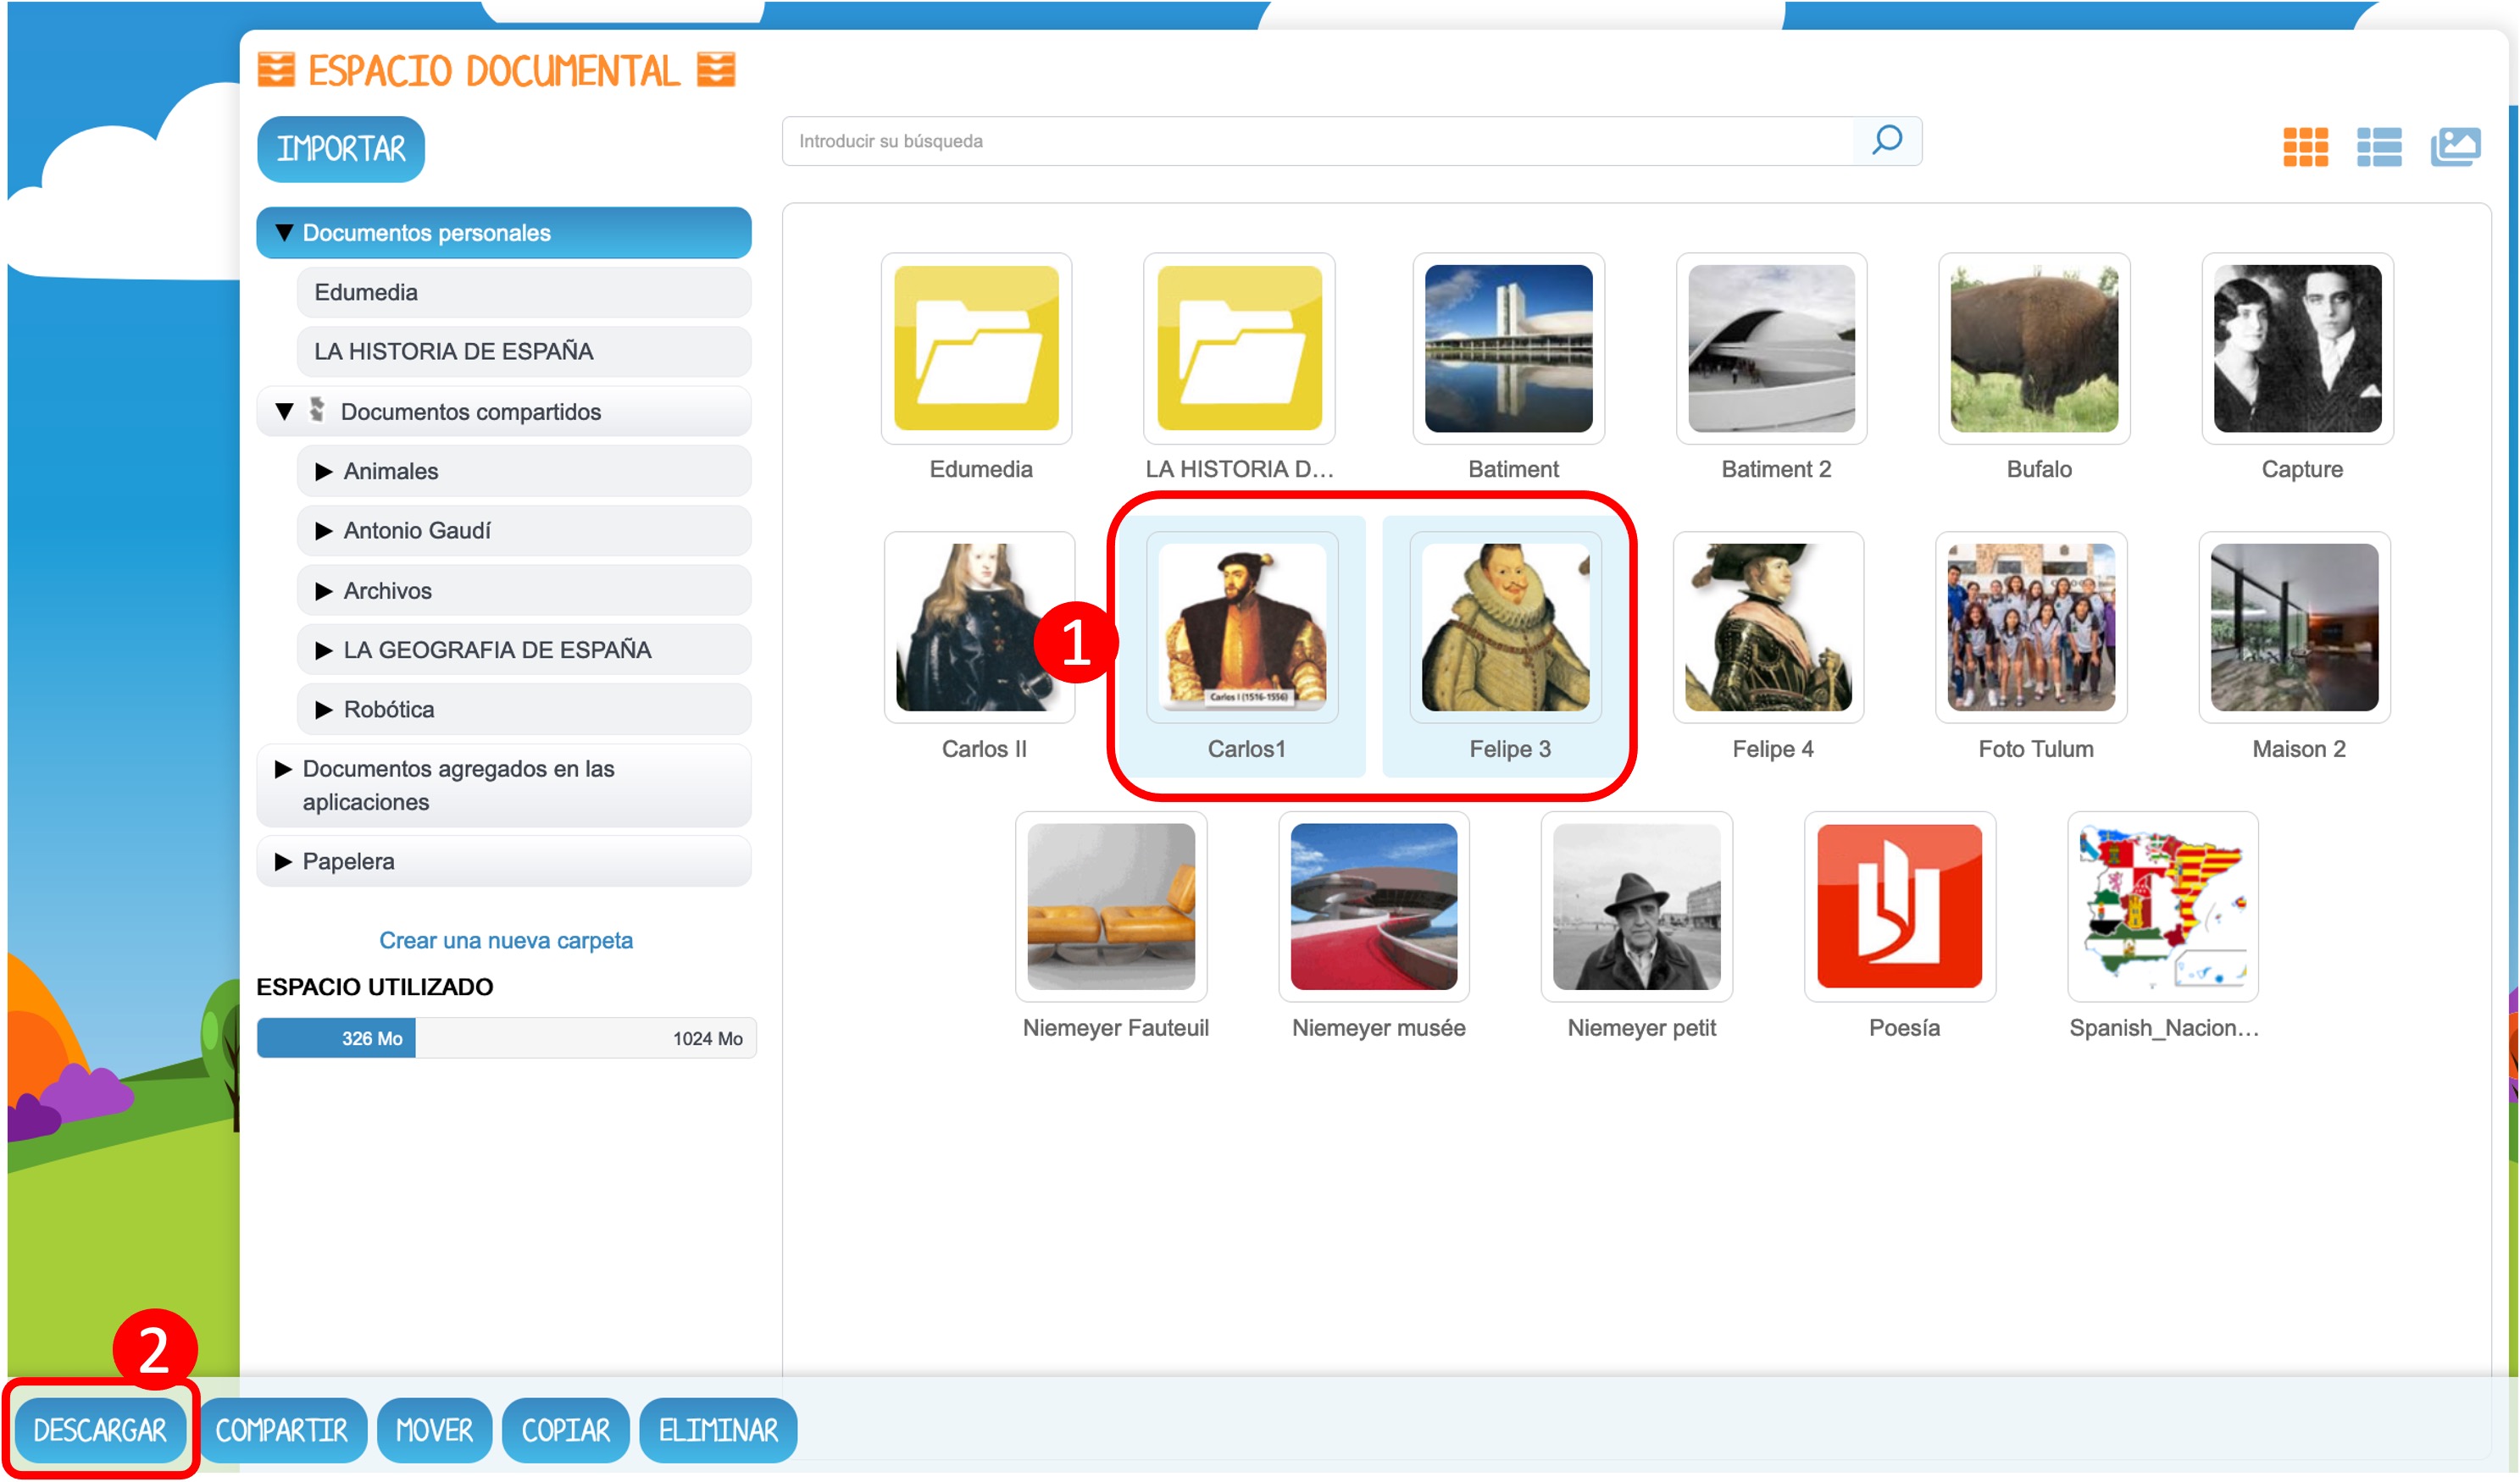
Task: Open Edumedia in the sidebar tree
Action: [524, 292]
